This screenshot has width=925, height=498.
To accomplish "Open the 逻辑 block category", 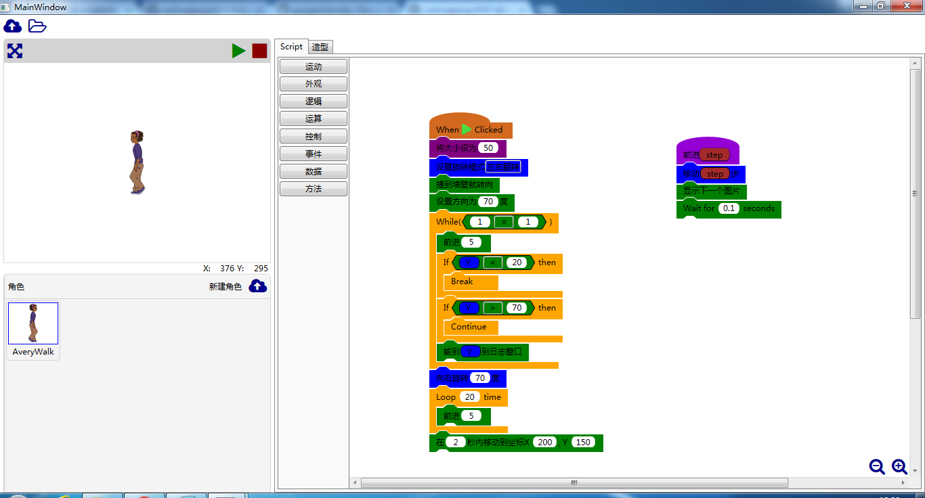I will click(x=314, y=101).
